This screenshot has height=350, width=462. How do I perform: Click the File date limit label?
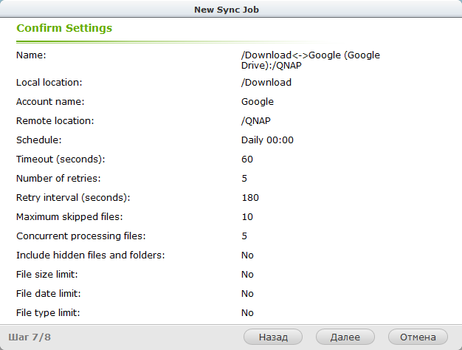pyautogui.click(x=48, y=294)
